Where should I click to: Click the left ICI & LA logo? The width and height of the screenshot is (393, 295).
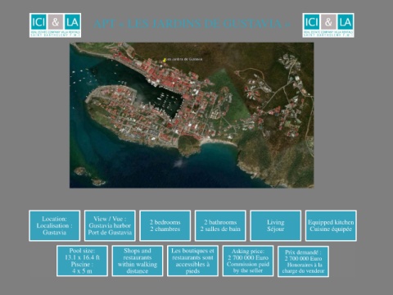tap(55, 25)
